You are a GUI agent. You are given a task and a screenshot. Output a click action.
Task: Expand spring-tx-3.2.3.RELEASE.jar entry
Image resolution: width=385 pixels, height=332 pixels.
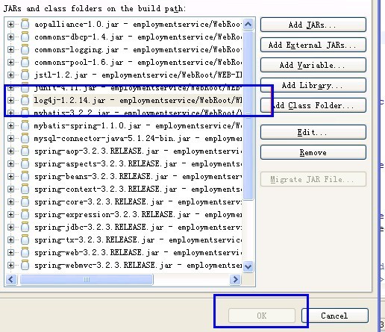click(x=10, y=239)
